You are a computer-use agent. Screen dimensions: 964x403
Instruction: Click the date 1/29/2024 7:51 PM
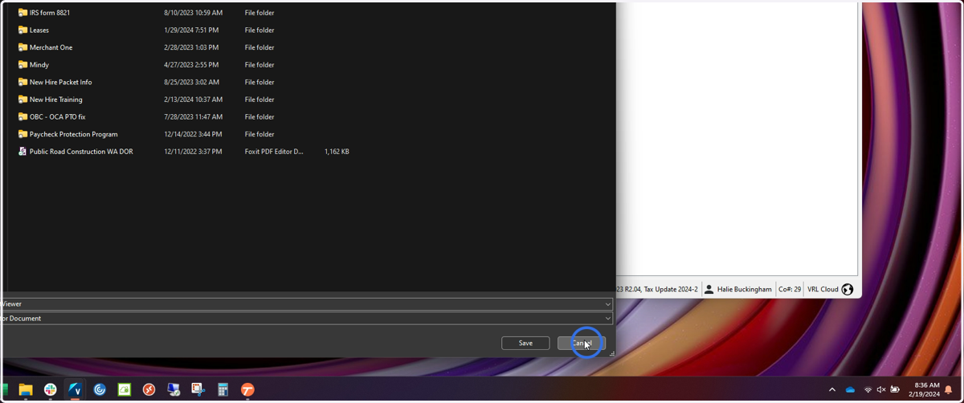tap(192, 30)
